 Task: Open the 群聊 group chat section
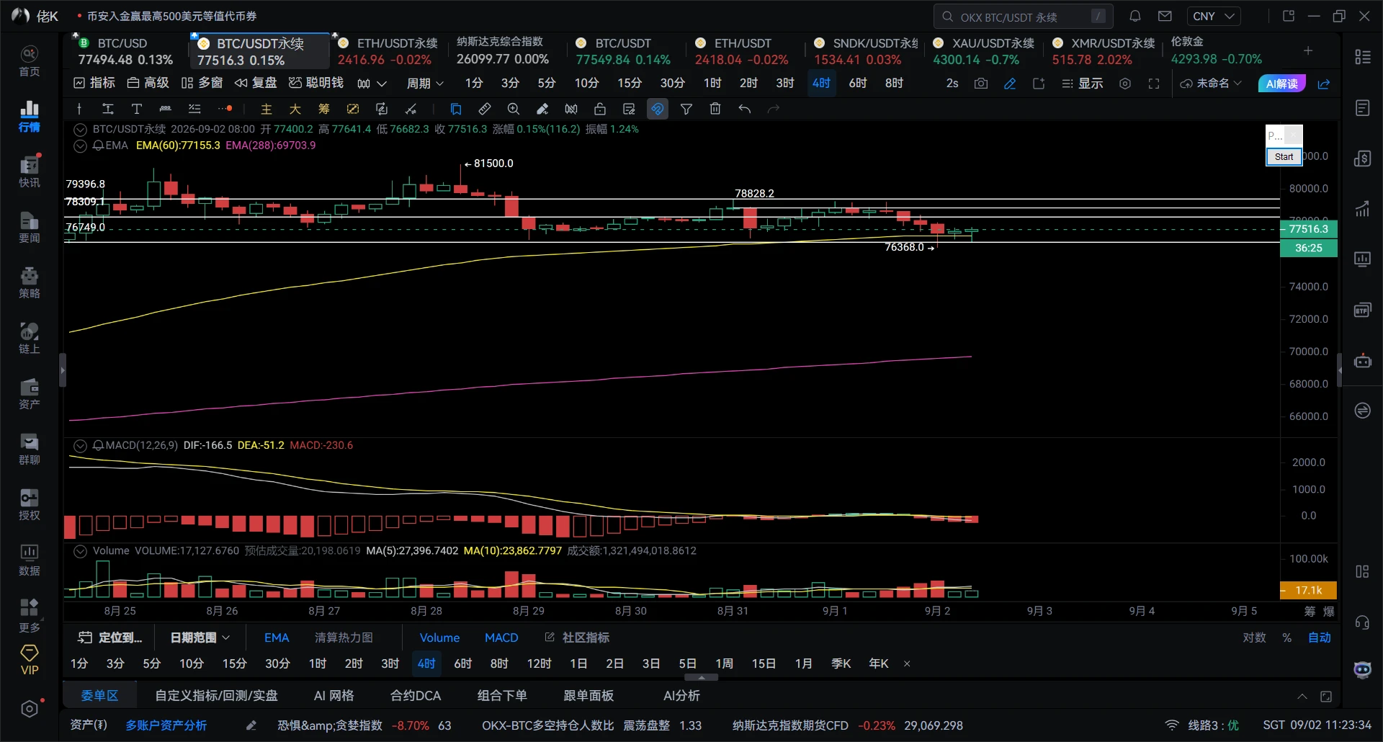tap(29, 450)
